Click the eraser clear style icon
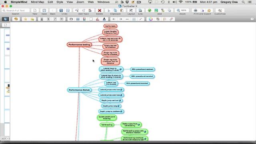The image size is (256, 144). click(171, 19)
